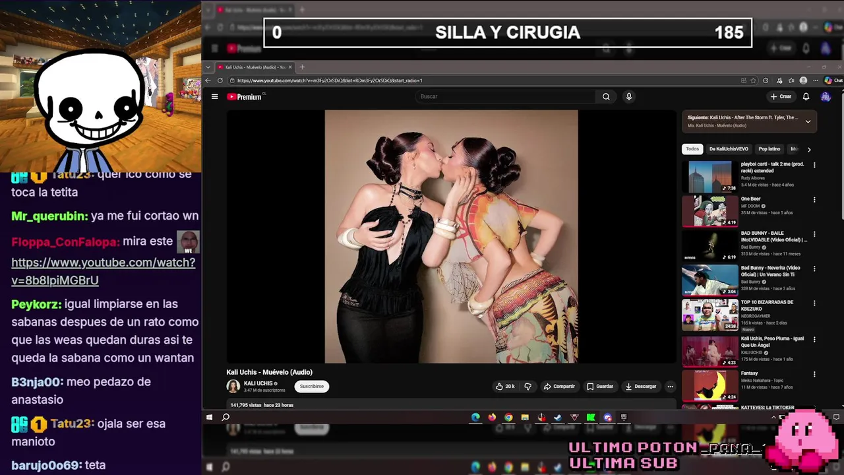Open options menu for BAD BUNNY BAILE INOLVIDABLE
The height and width of the screenshot is (475, 844).
(x=814, y=234)
